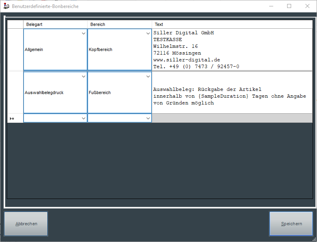Click the Bereich column header

[x=119, y=24]
